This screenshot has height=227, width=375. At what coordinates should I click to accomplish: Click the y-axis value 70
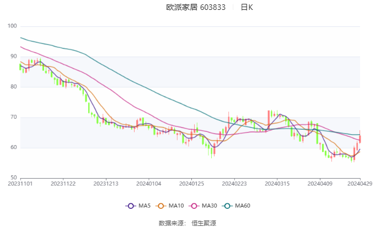pyautogui.click(x=14, y=117)
